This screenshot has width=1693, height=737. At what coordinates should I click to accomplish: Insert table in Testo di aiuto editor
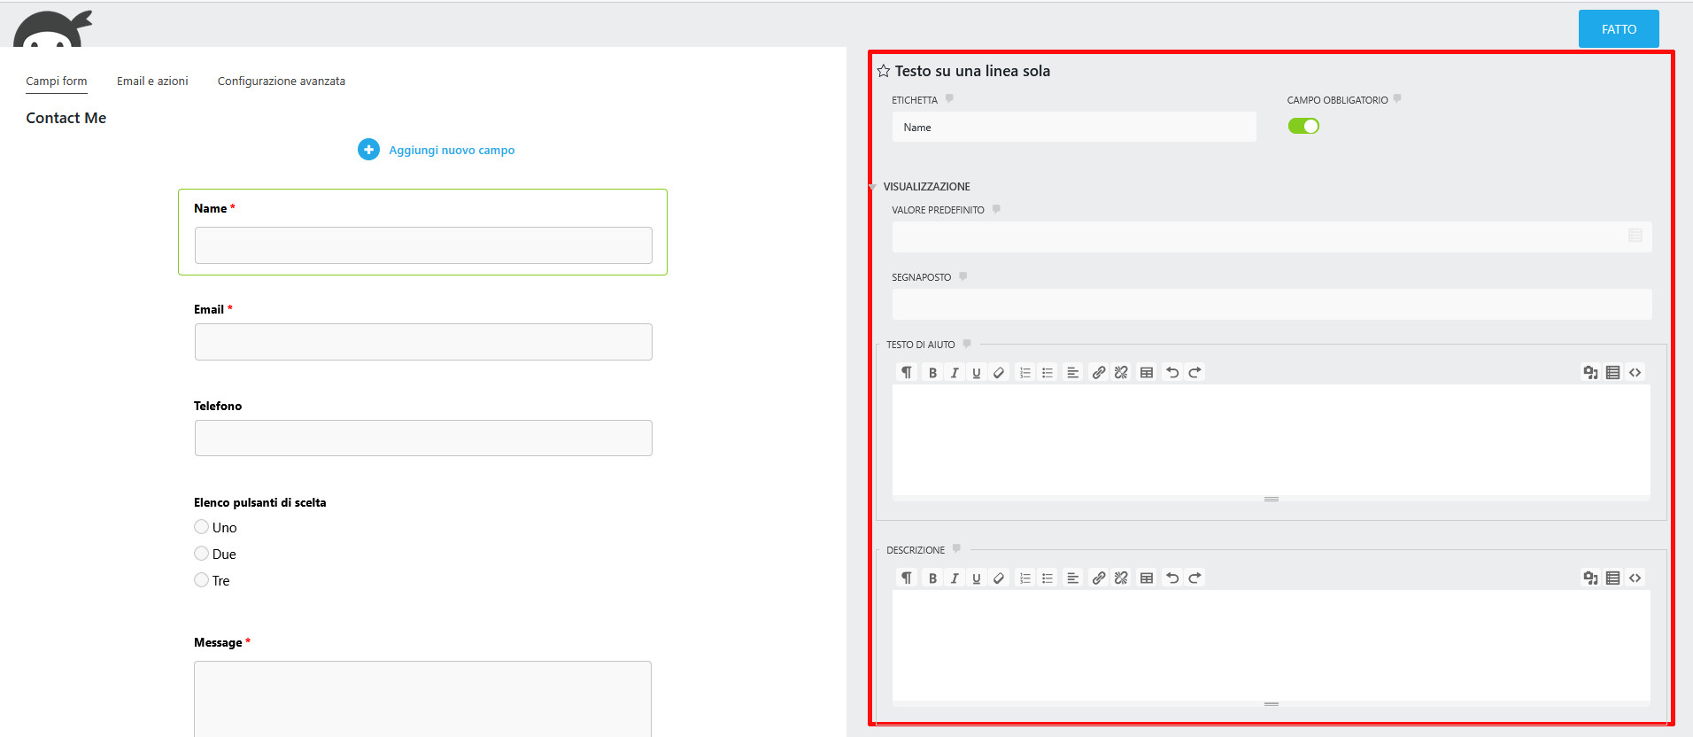click(1147, 373)
